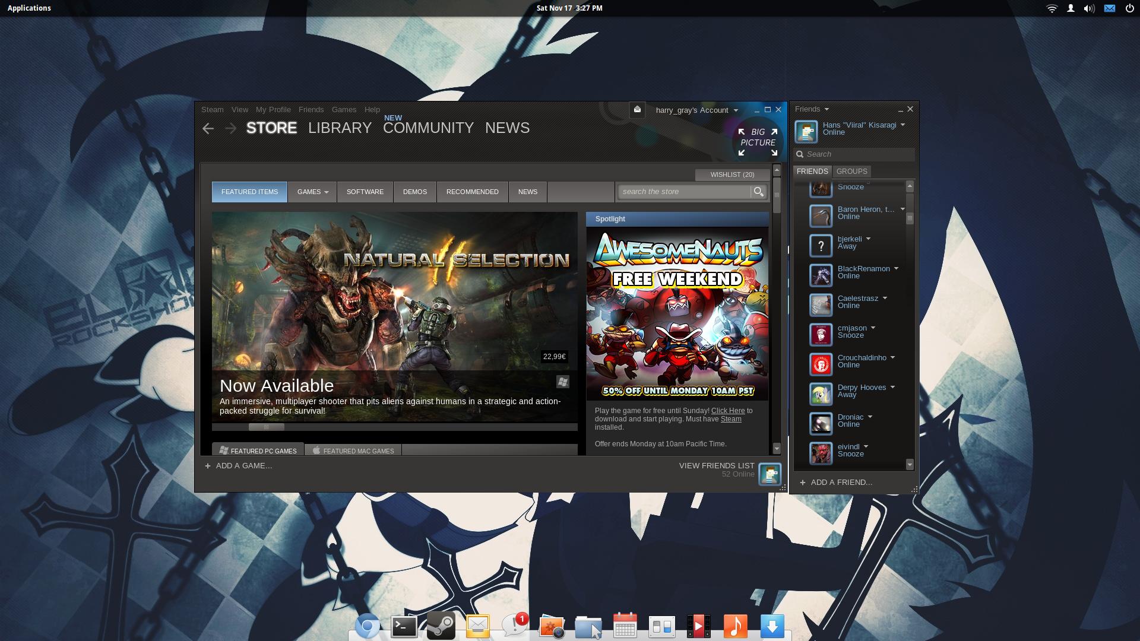This screenshot has width=1140, height=641.
Task: Switch to the Groups tab in Friends
Action: 851,172
